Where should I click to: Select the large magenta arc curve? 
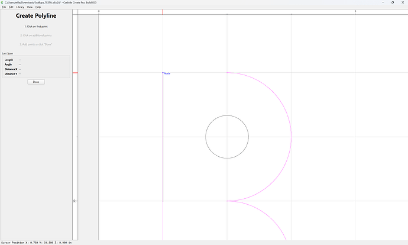point(291,137)
